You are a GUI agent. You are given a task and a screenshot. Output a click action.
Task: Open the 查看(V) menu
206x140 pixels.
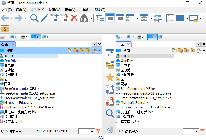70,10
